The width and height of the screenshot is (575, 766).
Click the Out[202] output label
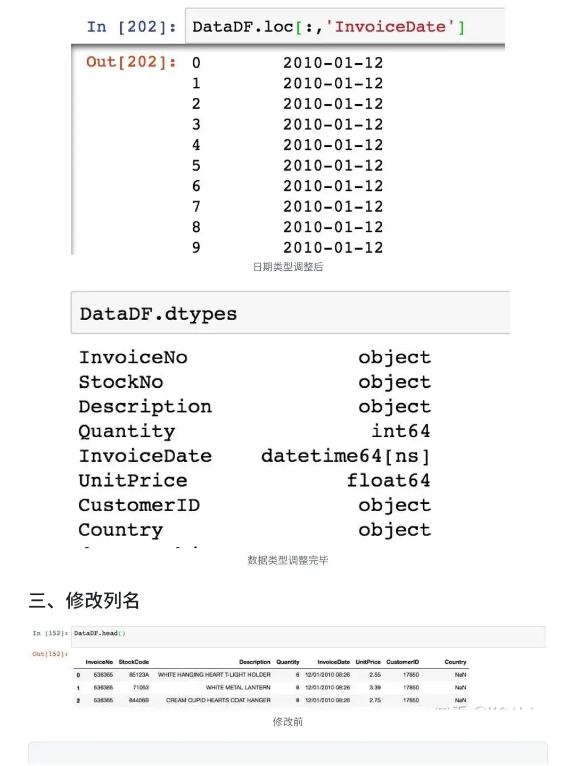point(130,62)
